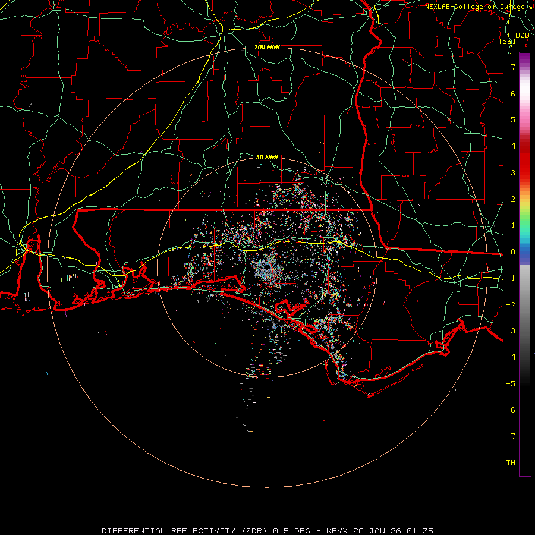Click the 0.5 DEG elevation text in the caption
The width and height of the screenshot is (535, 535).
[291, 531]
